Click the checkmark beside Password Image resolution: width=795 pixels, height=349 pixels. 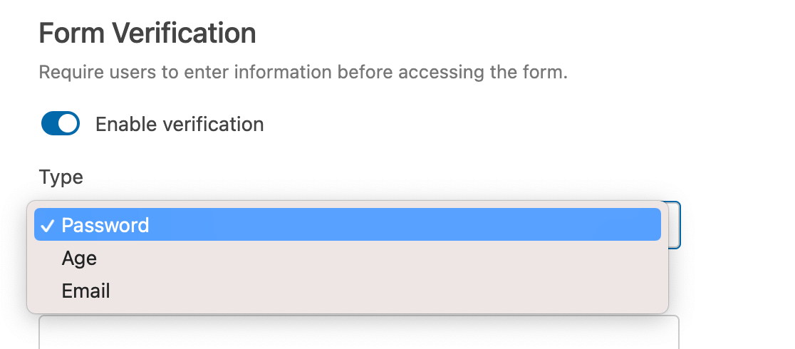[47, 226]
